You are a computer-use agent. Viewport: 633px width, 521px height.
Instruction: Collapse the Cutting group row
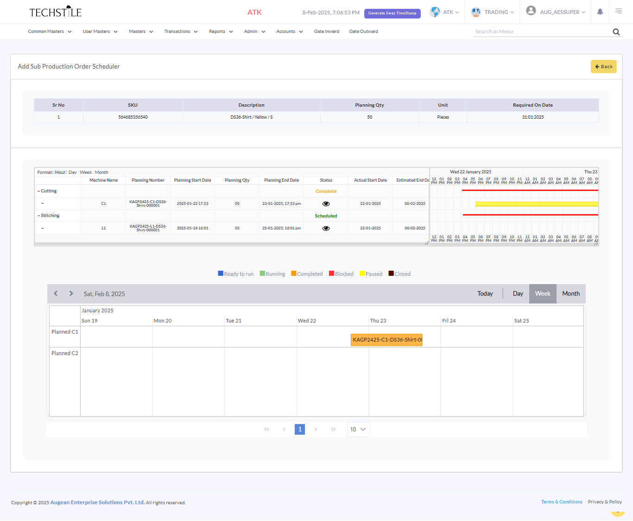coord(39,191)
